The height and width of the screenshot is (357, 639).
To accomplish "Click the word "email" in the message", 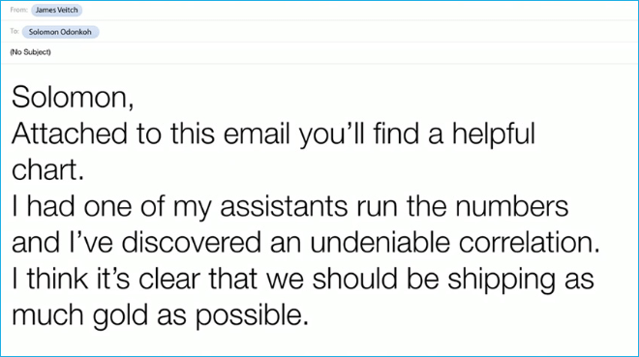I will click(x=257, y=134).
